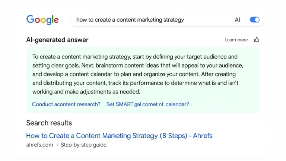
Task: Select the 'Set SMART gal' calendar suggestion
Action: pyautogui.click(x=147, y=104)
